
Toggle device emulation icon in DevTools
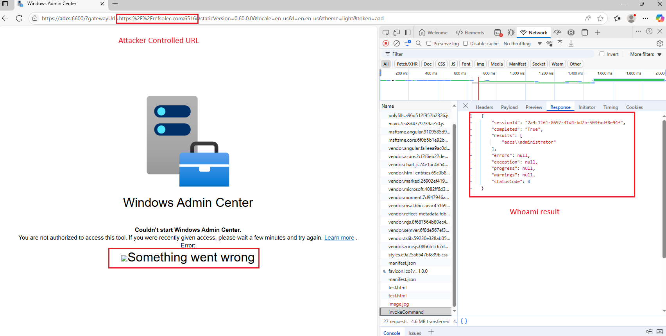397,32
